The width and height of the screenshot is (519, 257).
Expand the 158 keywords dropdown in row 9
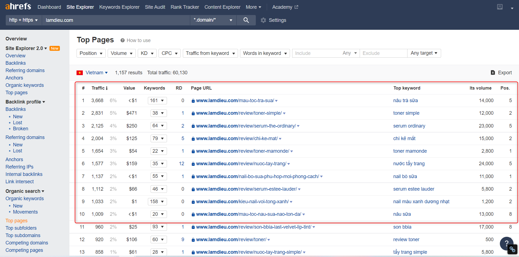(157, 202)
